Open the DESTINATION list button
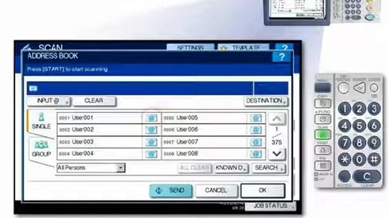This screenshot has width=388, height=218. [266, 101]
